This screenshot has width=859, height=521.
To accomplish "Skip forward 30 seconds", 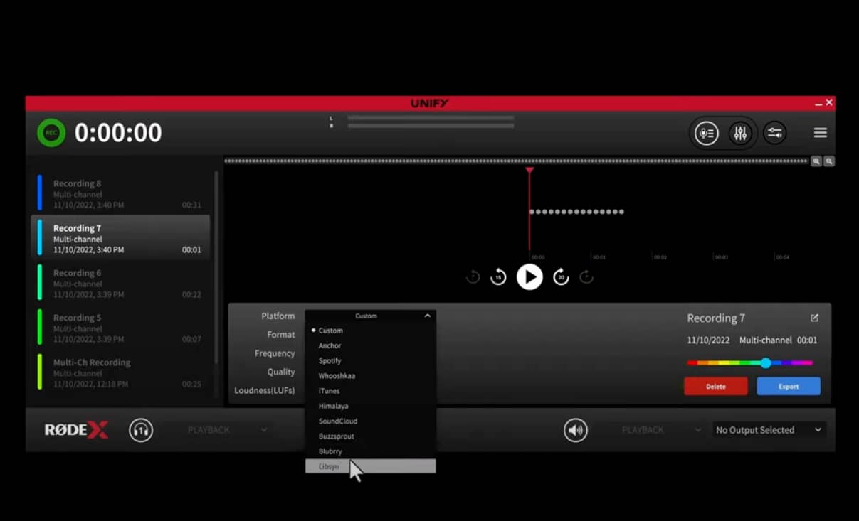I will 561,277.
